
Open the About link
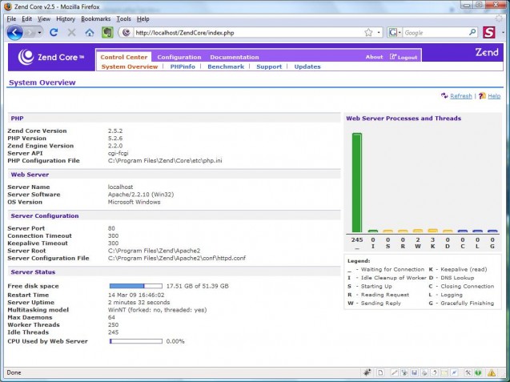point(375,57)
